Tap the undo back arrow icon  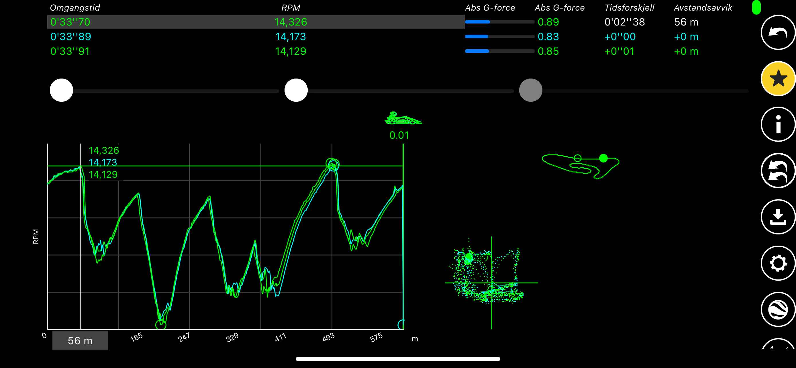coord(778,32)
